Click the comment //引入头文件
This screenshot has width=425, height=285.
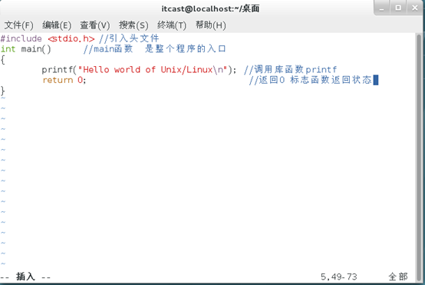coord(129,38)
